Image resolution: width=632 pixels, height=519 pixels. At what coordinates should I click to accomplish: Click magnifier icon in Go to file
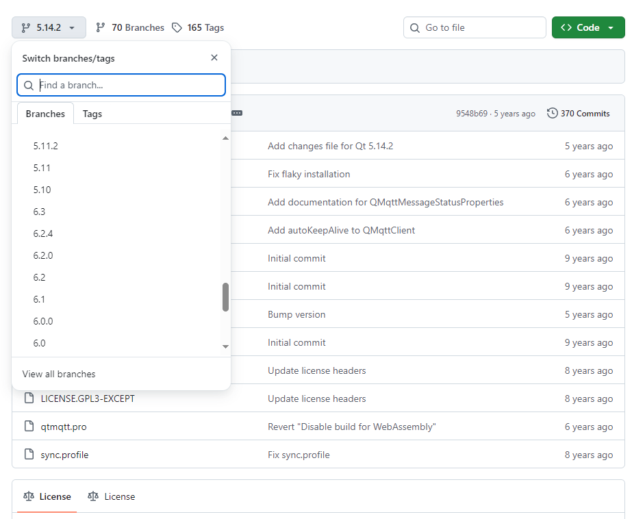click(x=415, y=28)
